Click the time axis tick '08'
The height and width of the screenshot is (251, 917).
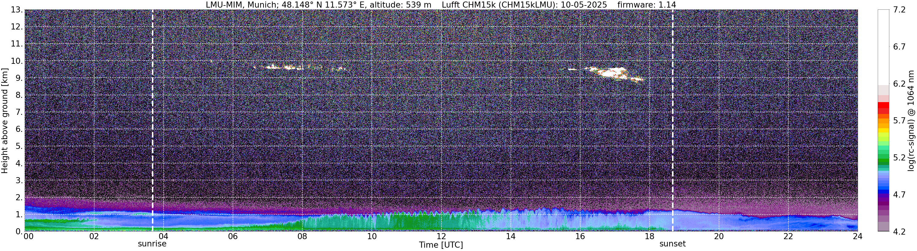click(x=302, y=236)
